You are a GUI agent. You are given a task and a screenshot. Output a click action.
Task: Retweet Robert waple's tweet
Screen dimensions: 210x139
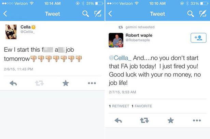144,120
